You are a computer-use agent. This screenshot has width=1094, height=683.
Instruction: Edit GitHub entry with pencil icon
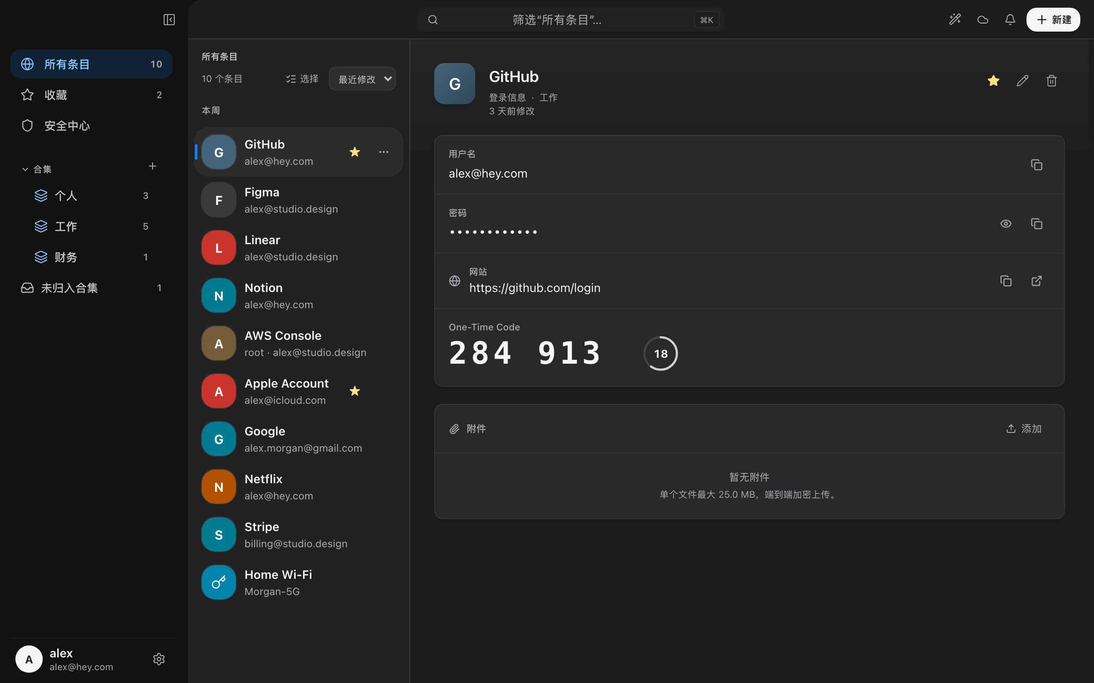tap(1023, 81)
